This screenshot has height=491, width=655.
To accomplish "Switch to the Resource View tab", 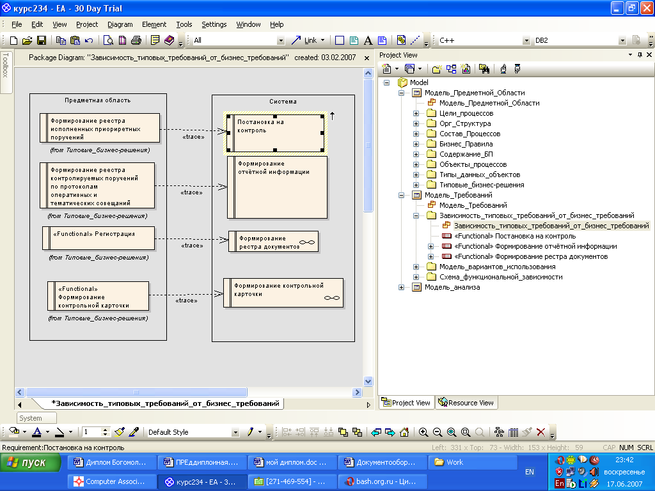I will pyautogui.click(x=466, y=403).
